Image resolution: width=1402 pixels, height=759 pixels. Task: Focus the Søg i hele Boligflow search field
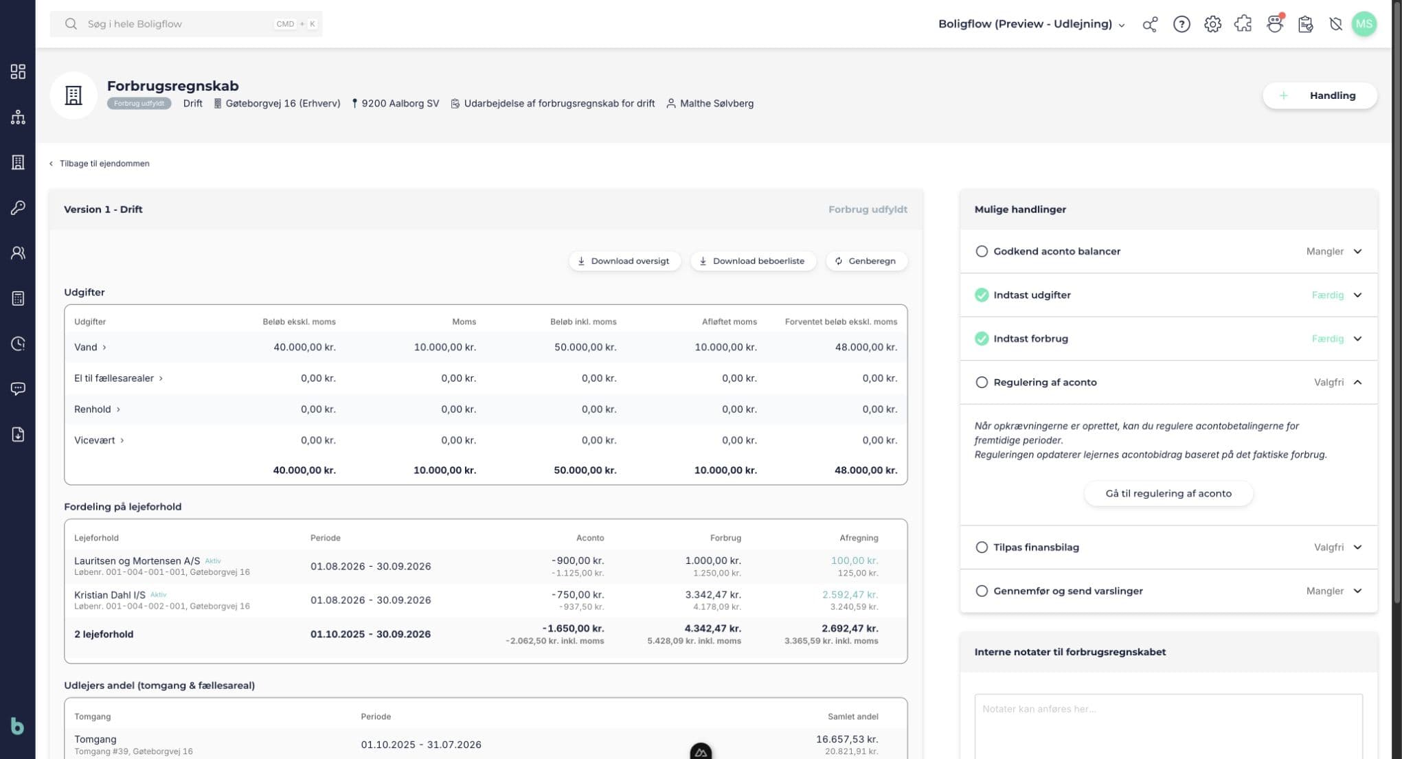(x=186, y=24)
